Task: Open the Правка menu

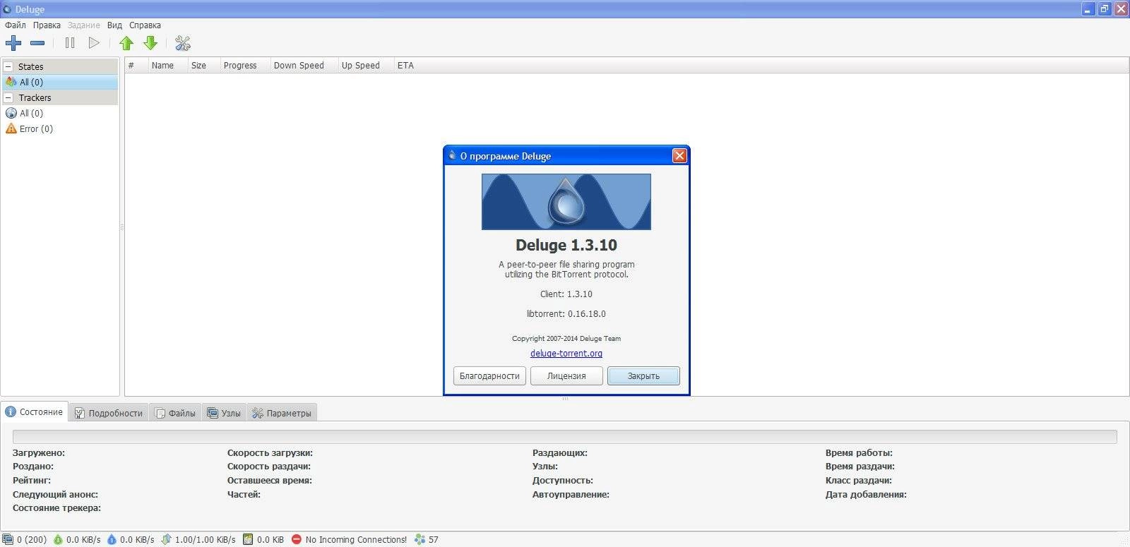Action: [x=47, y=25]
